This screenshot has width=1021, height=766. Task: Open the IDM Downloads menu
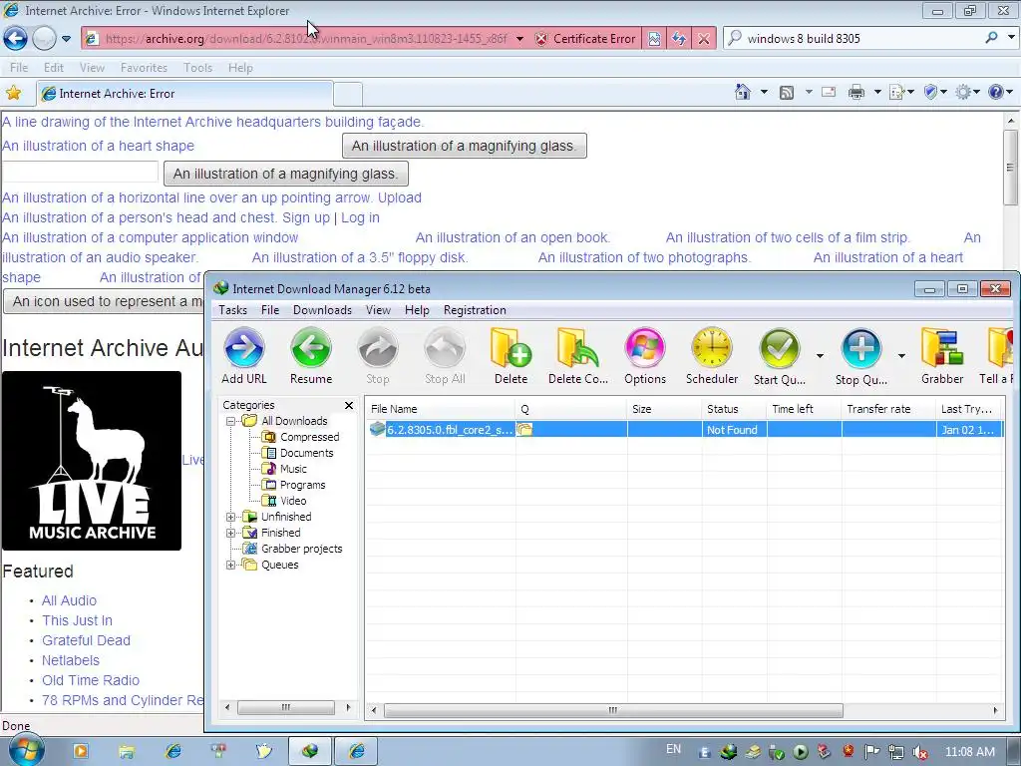(322, 310)
